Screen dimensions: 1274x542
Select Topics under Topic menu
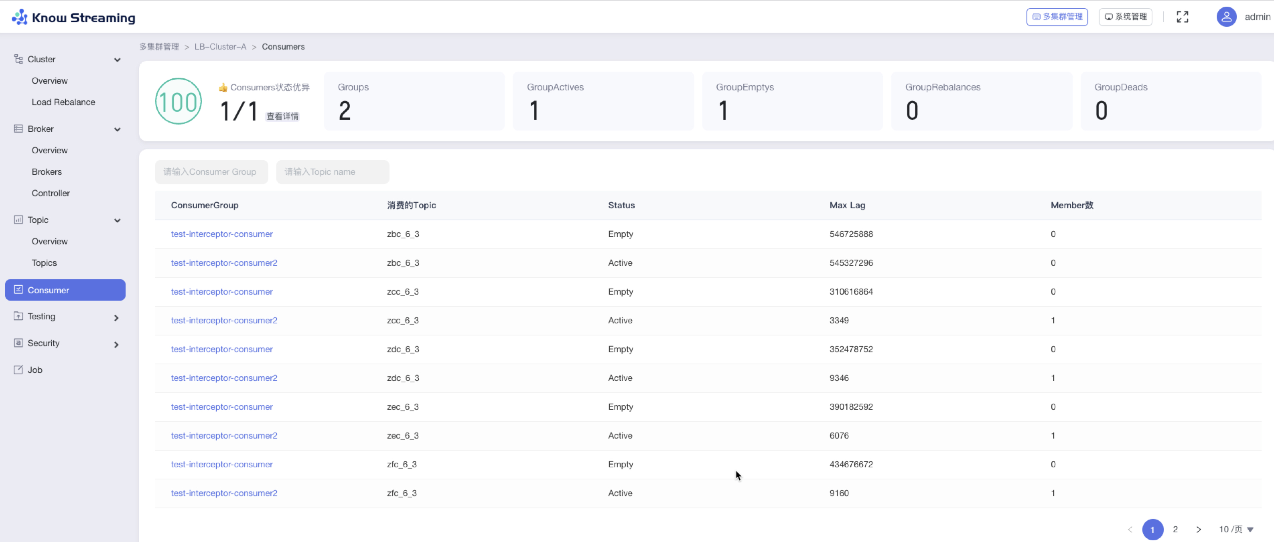44,262
